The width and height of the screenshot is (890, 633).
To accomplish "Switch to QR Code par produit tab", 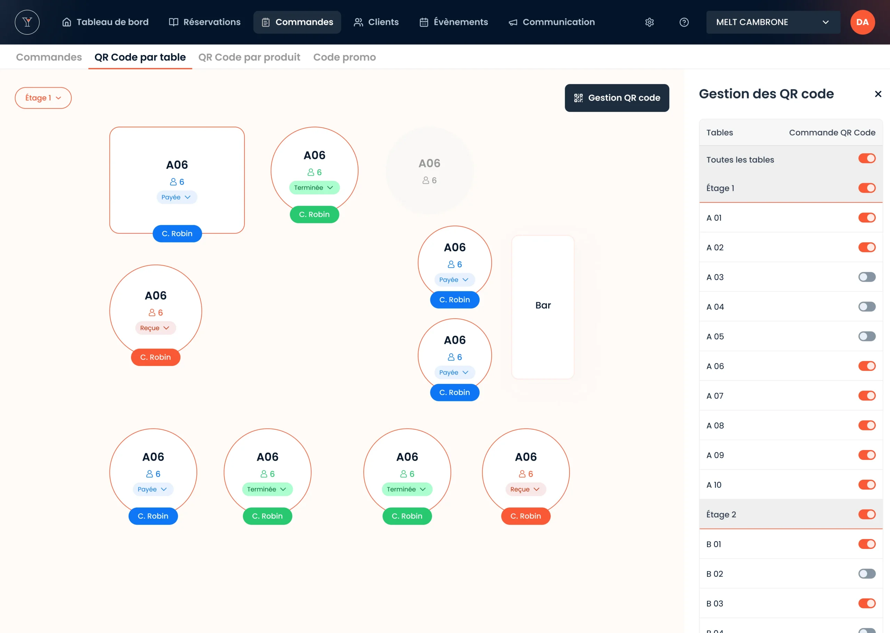I will point(249,57).
